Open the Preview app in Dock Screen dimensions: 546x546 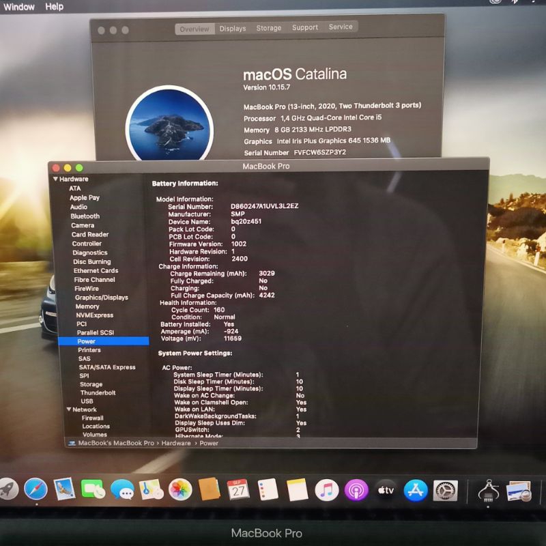(519, 491)
